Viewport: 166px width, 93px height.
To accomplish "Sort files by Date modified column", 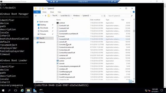I will pyautogui.click(x=95, y=20).
